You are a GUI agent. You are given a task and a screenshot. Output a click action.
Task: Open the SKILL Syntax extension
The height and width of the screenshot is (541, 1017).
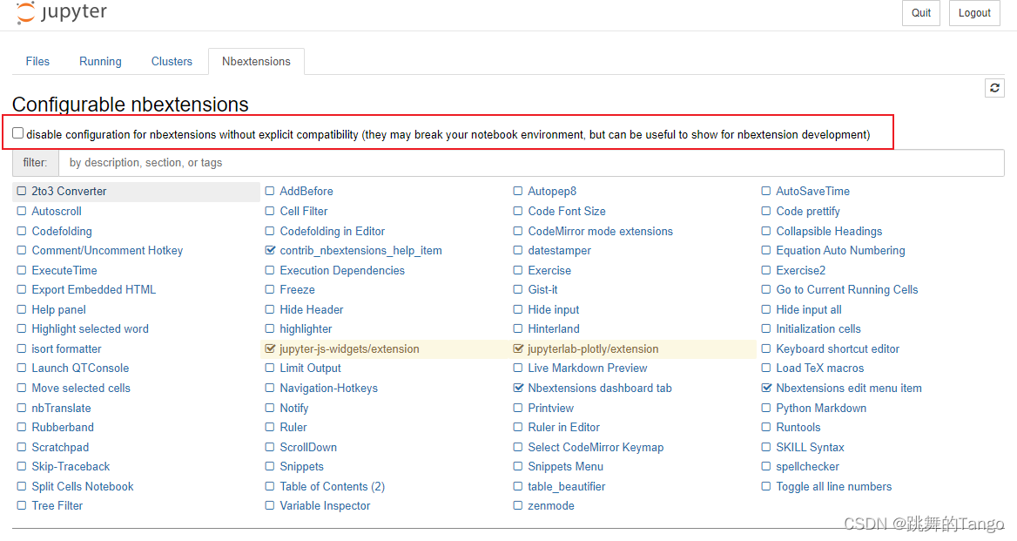pyautogui.click(x=810, y=447)
